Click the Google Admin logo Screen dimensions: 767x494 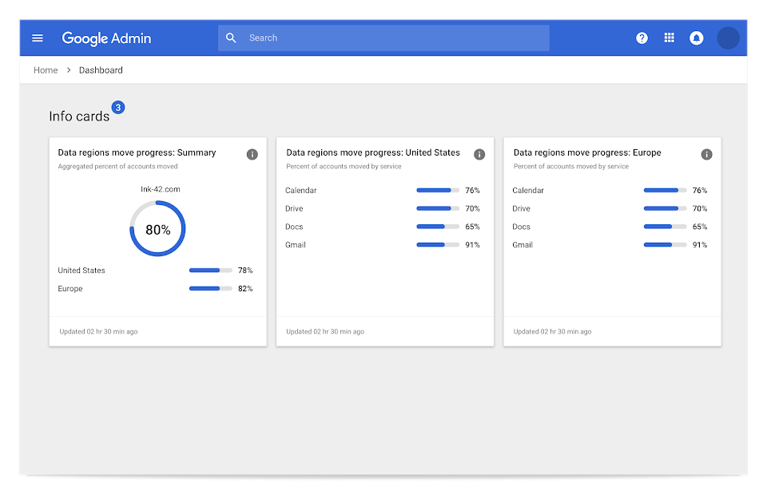(106, 38)
